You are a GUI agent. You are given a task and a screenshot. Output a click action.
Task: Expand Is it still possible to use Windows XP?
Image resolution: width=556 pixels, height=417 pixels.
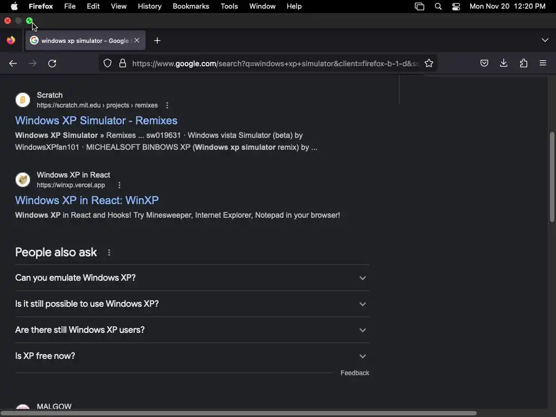point(192,304)
